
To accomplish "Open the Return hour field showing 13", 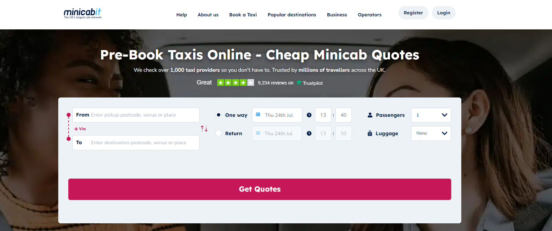I will [x=323, y=133].
